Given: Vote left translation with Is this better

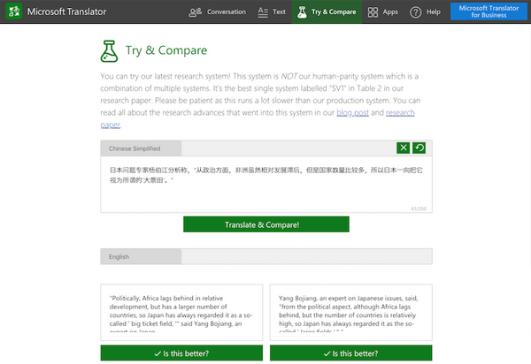Looking at the screenshot, I should point(181,354).
